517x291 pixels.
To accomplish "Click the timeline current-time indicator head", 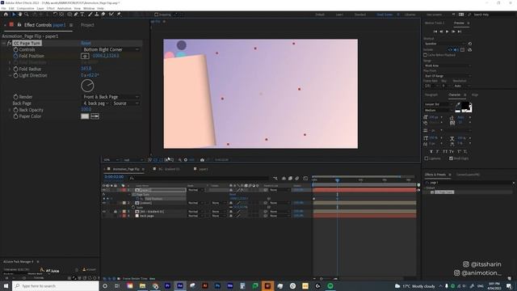I will coord(338,180).
